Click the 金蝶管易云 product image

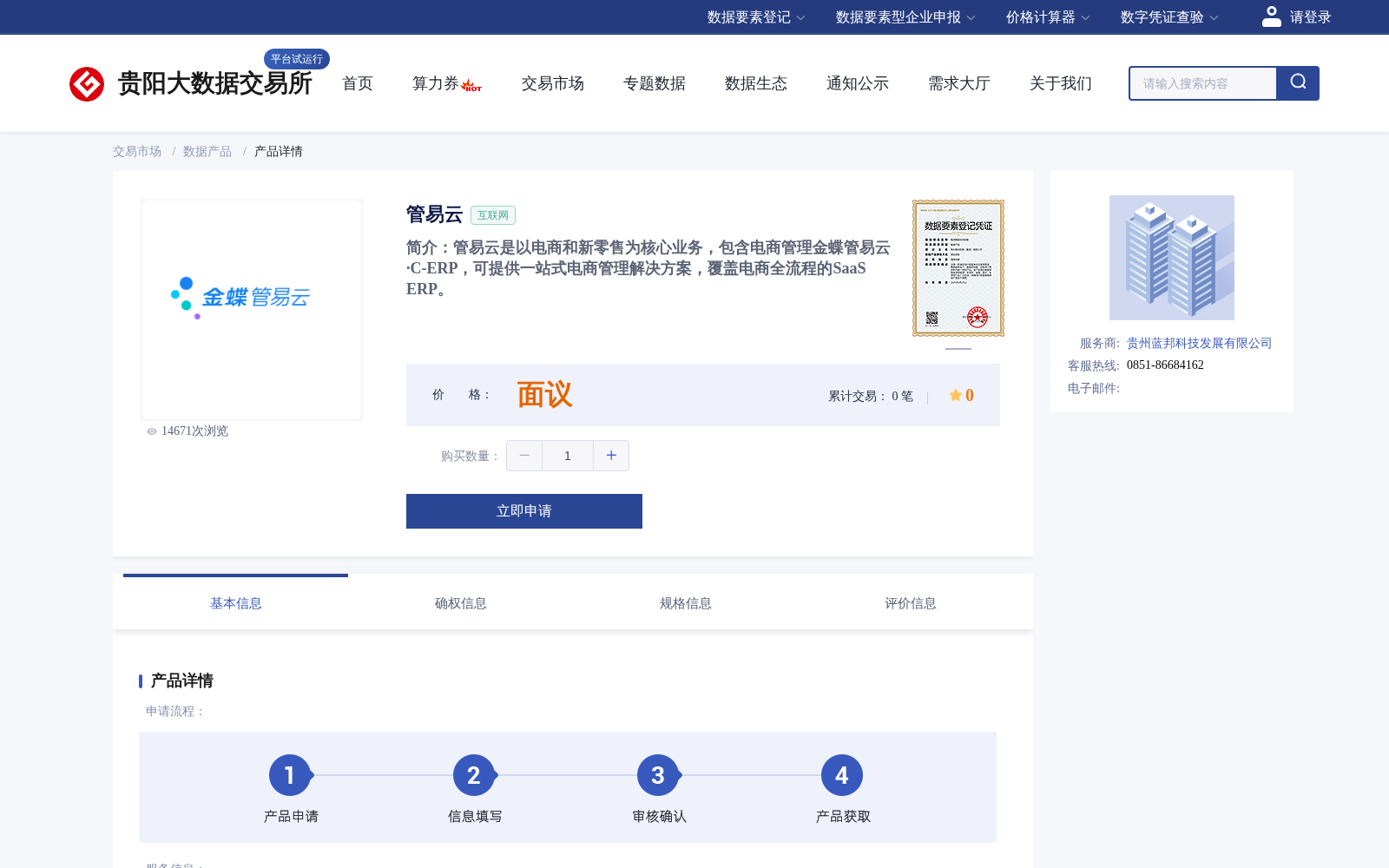tap(252, 310)
